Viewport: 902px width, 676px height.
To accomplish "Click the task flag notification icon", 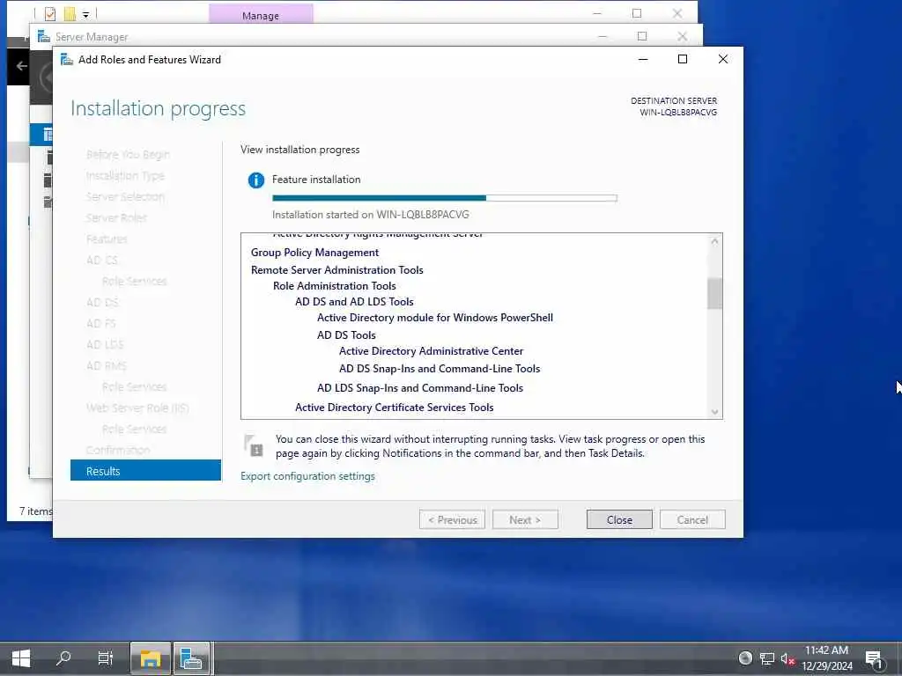I will pos(253,445).
